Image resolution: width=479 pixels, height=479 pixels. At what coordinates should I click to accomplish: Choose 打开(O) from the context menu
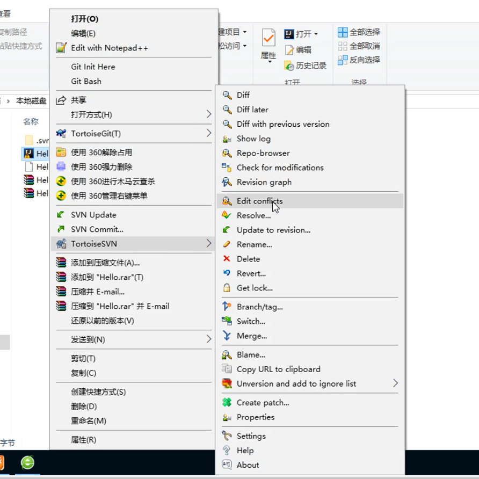(85, 19)
